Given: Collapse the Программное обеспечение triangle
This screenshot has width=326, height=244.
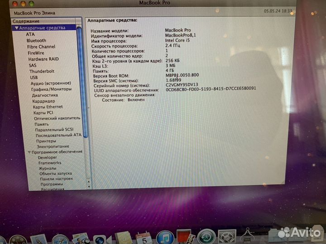Looking at the screenshot, I should (x=29, y=152).
